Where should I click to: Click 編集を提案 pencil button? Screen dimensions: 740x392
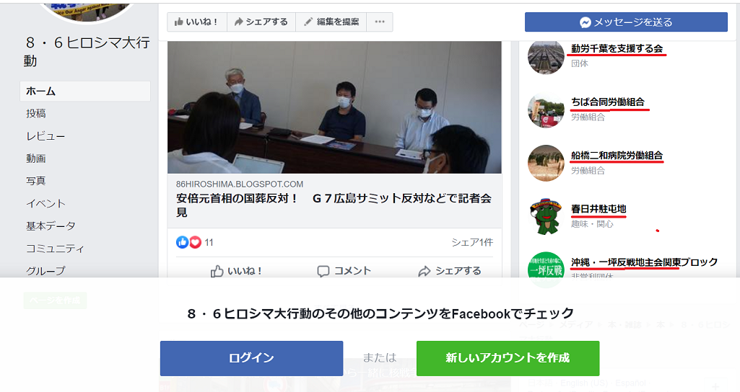click(331, 22)
